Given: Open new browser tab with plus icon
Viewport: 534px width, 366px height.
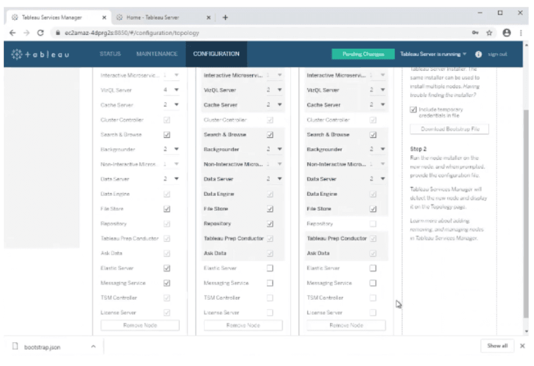Looking at the screenshot, I should pyautogui.click(x=225, y=17).
